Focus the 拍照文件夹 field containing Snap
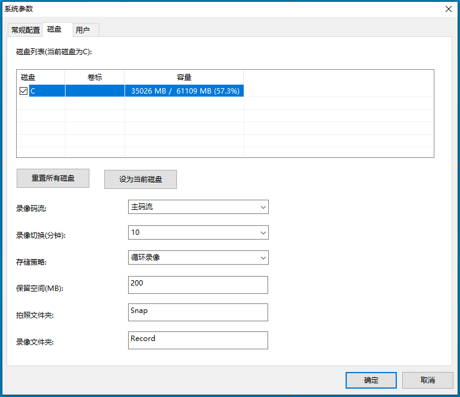 (x=198, y=312)
